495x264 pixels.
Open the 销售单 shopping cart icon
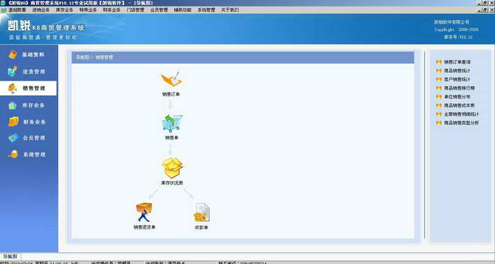tap(172, 124)
